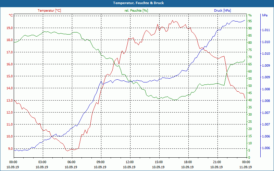
Task: Click the 1.011 pressure axis value
Action: pyautogui.click(x=266, y=30)
